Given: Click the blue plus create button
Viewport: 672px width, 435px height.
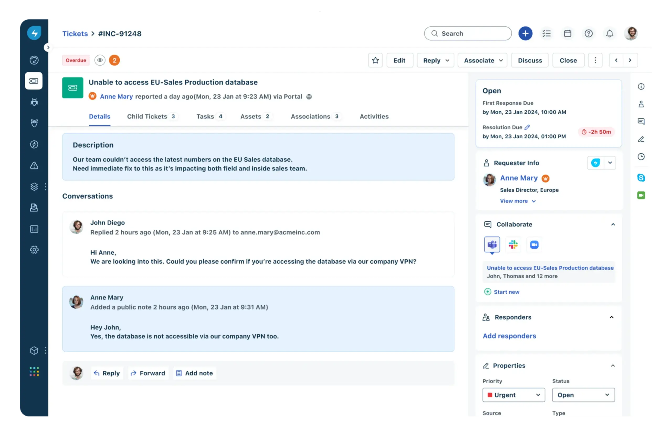Looking at the screenshot, I should tap(525, 34).
